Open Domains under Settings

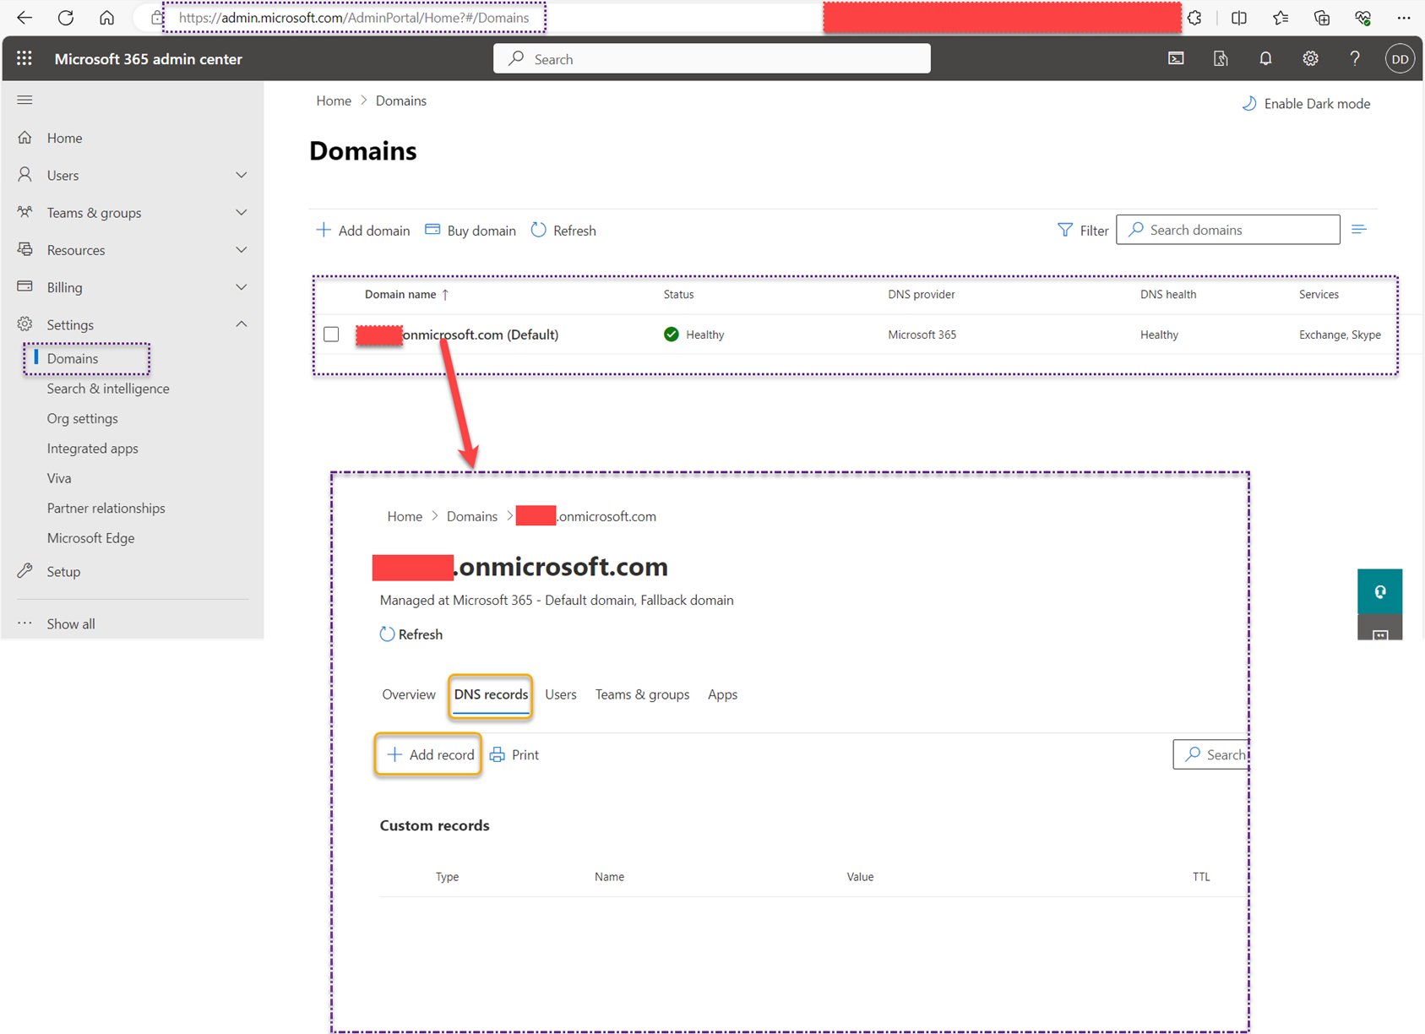(x=73, y=358)
